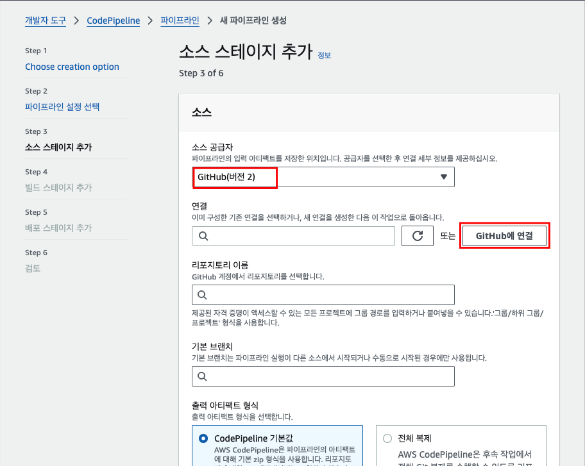This screenshot has width=585, height=466.
Task: Click the 빌드 스테이지 추가 step label
Action: [58, 188]
